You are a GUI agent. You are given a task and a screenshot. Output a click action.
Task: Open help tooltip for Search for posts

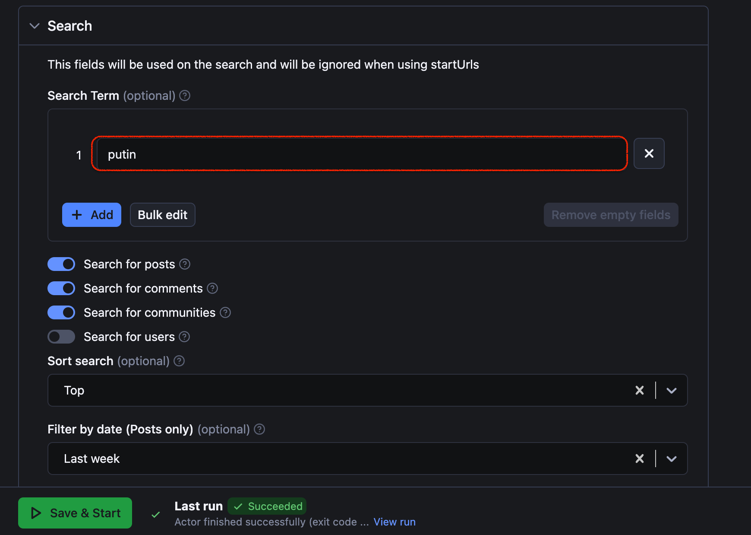point(185,264)
